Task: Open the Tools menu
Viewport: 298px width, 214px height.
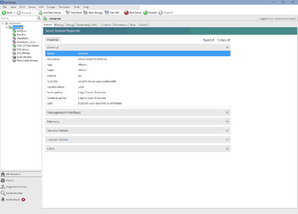Action: pos(77,7)
